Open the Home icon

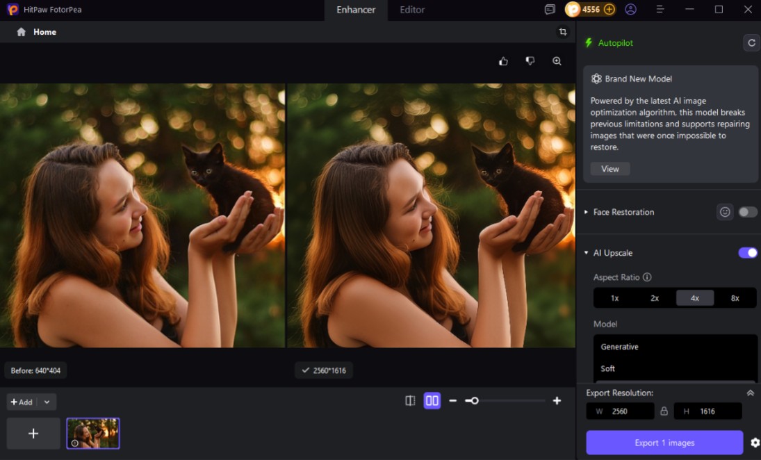click(21, 32)
